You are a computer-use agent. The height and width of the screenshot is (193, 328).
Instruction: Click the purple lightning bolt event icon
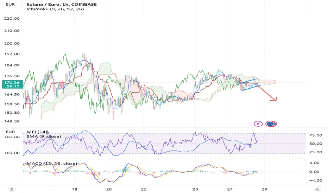(x=258, y=124)
